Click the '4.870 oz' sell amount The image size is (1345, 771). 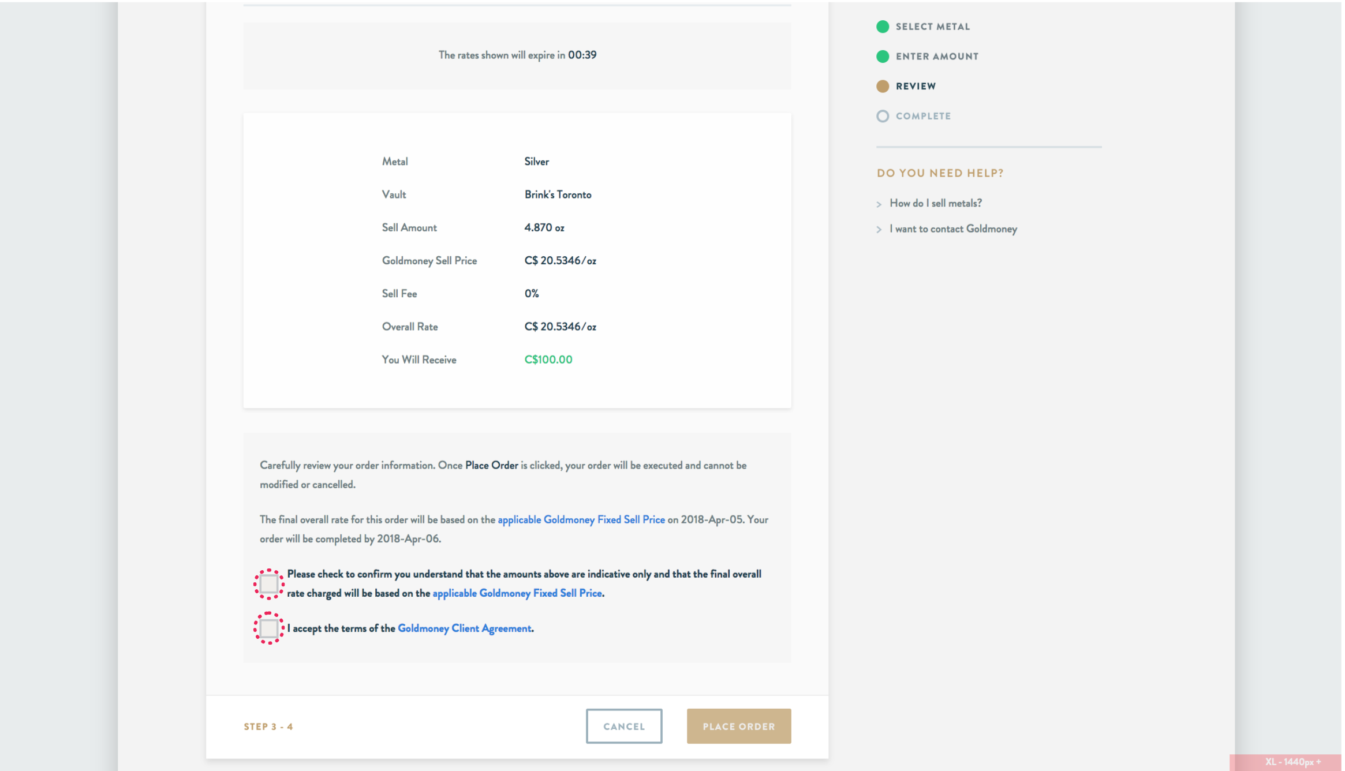544,227
